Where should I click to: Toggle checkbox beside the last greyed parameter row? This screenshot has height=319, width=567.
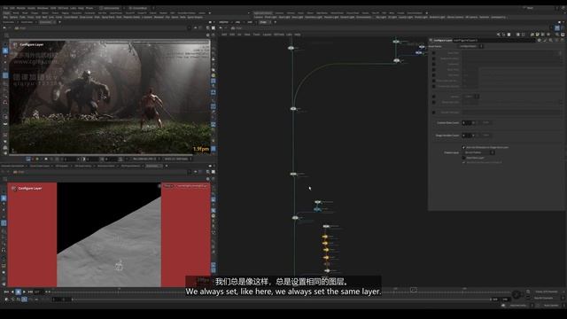click(433, 113)
